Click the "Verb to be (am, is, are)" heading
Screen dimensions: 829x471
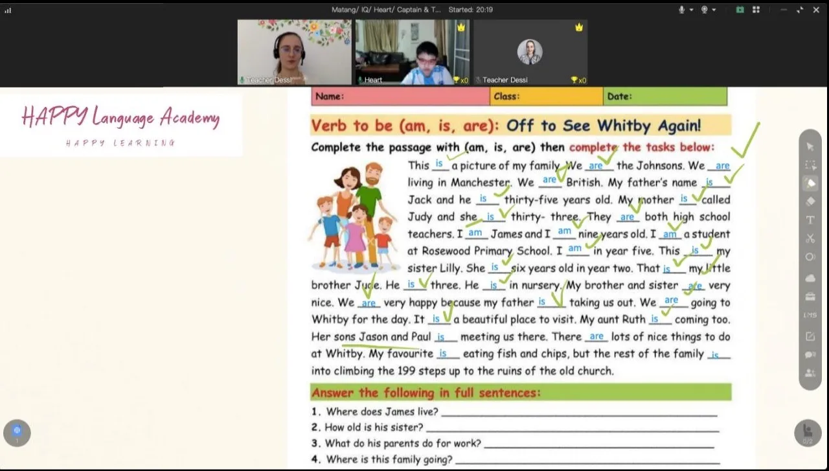point(405,125)
